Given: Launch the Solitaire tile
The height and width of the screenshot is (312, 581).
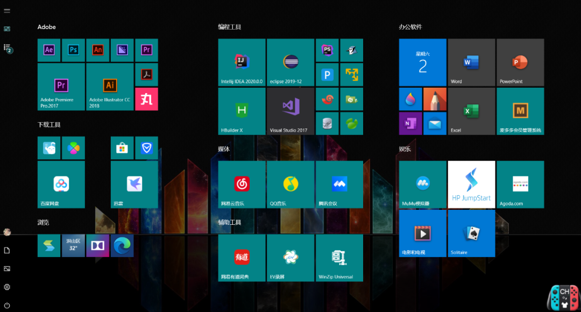Looking at the screenshot, I should tap(472, 233).
